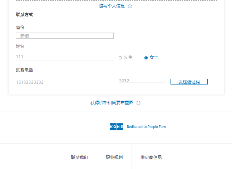Click the 填写个人信息 link
Viewport: 232px width, 169px height.
tap(112, 6)
